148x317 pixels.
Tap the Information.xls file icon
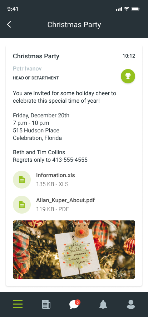coord(22,180)
